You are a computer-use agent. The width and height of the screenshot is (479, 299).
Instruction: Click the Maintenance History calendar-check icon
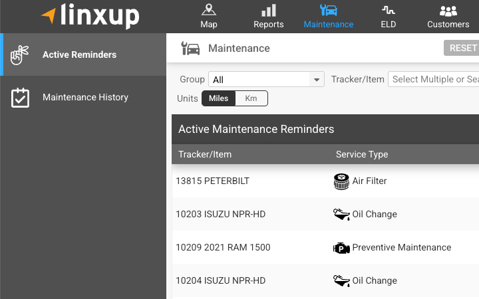point(20,98)
